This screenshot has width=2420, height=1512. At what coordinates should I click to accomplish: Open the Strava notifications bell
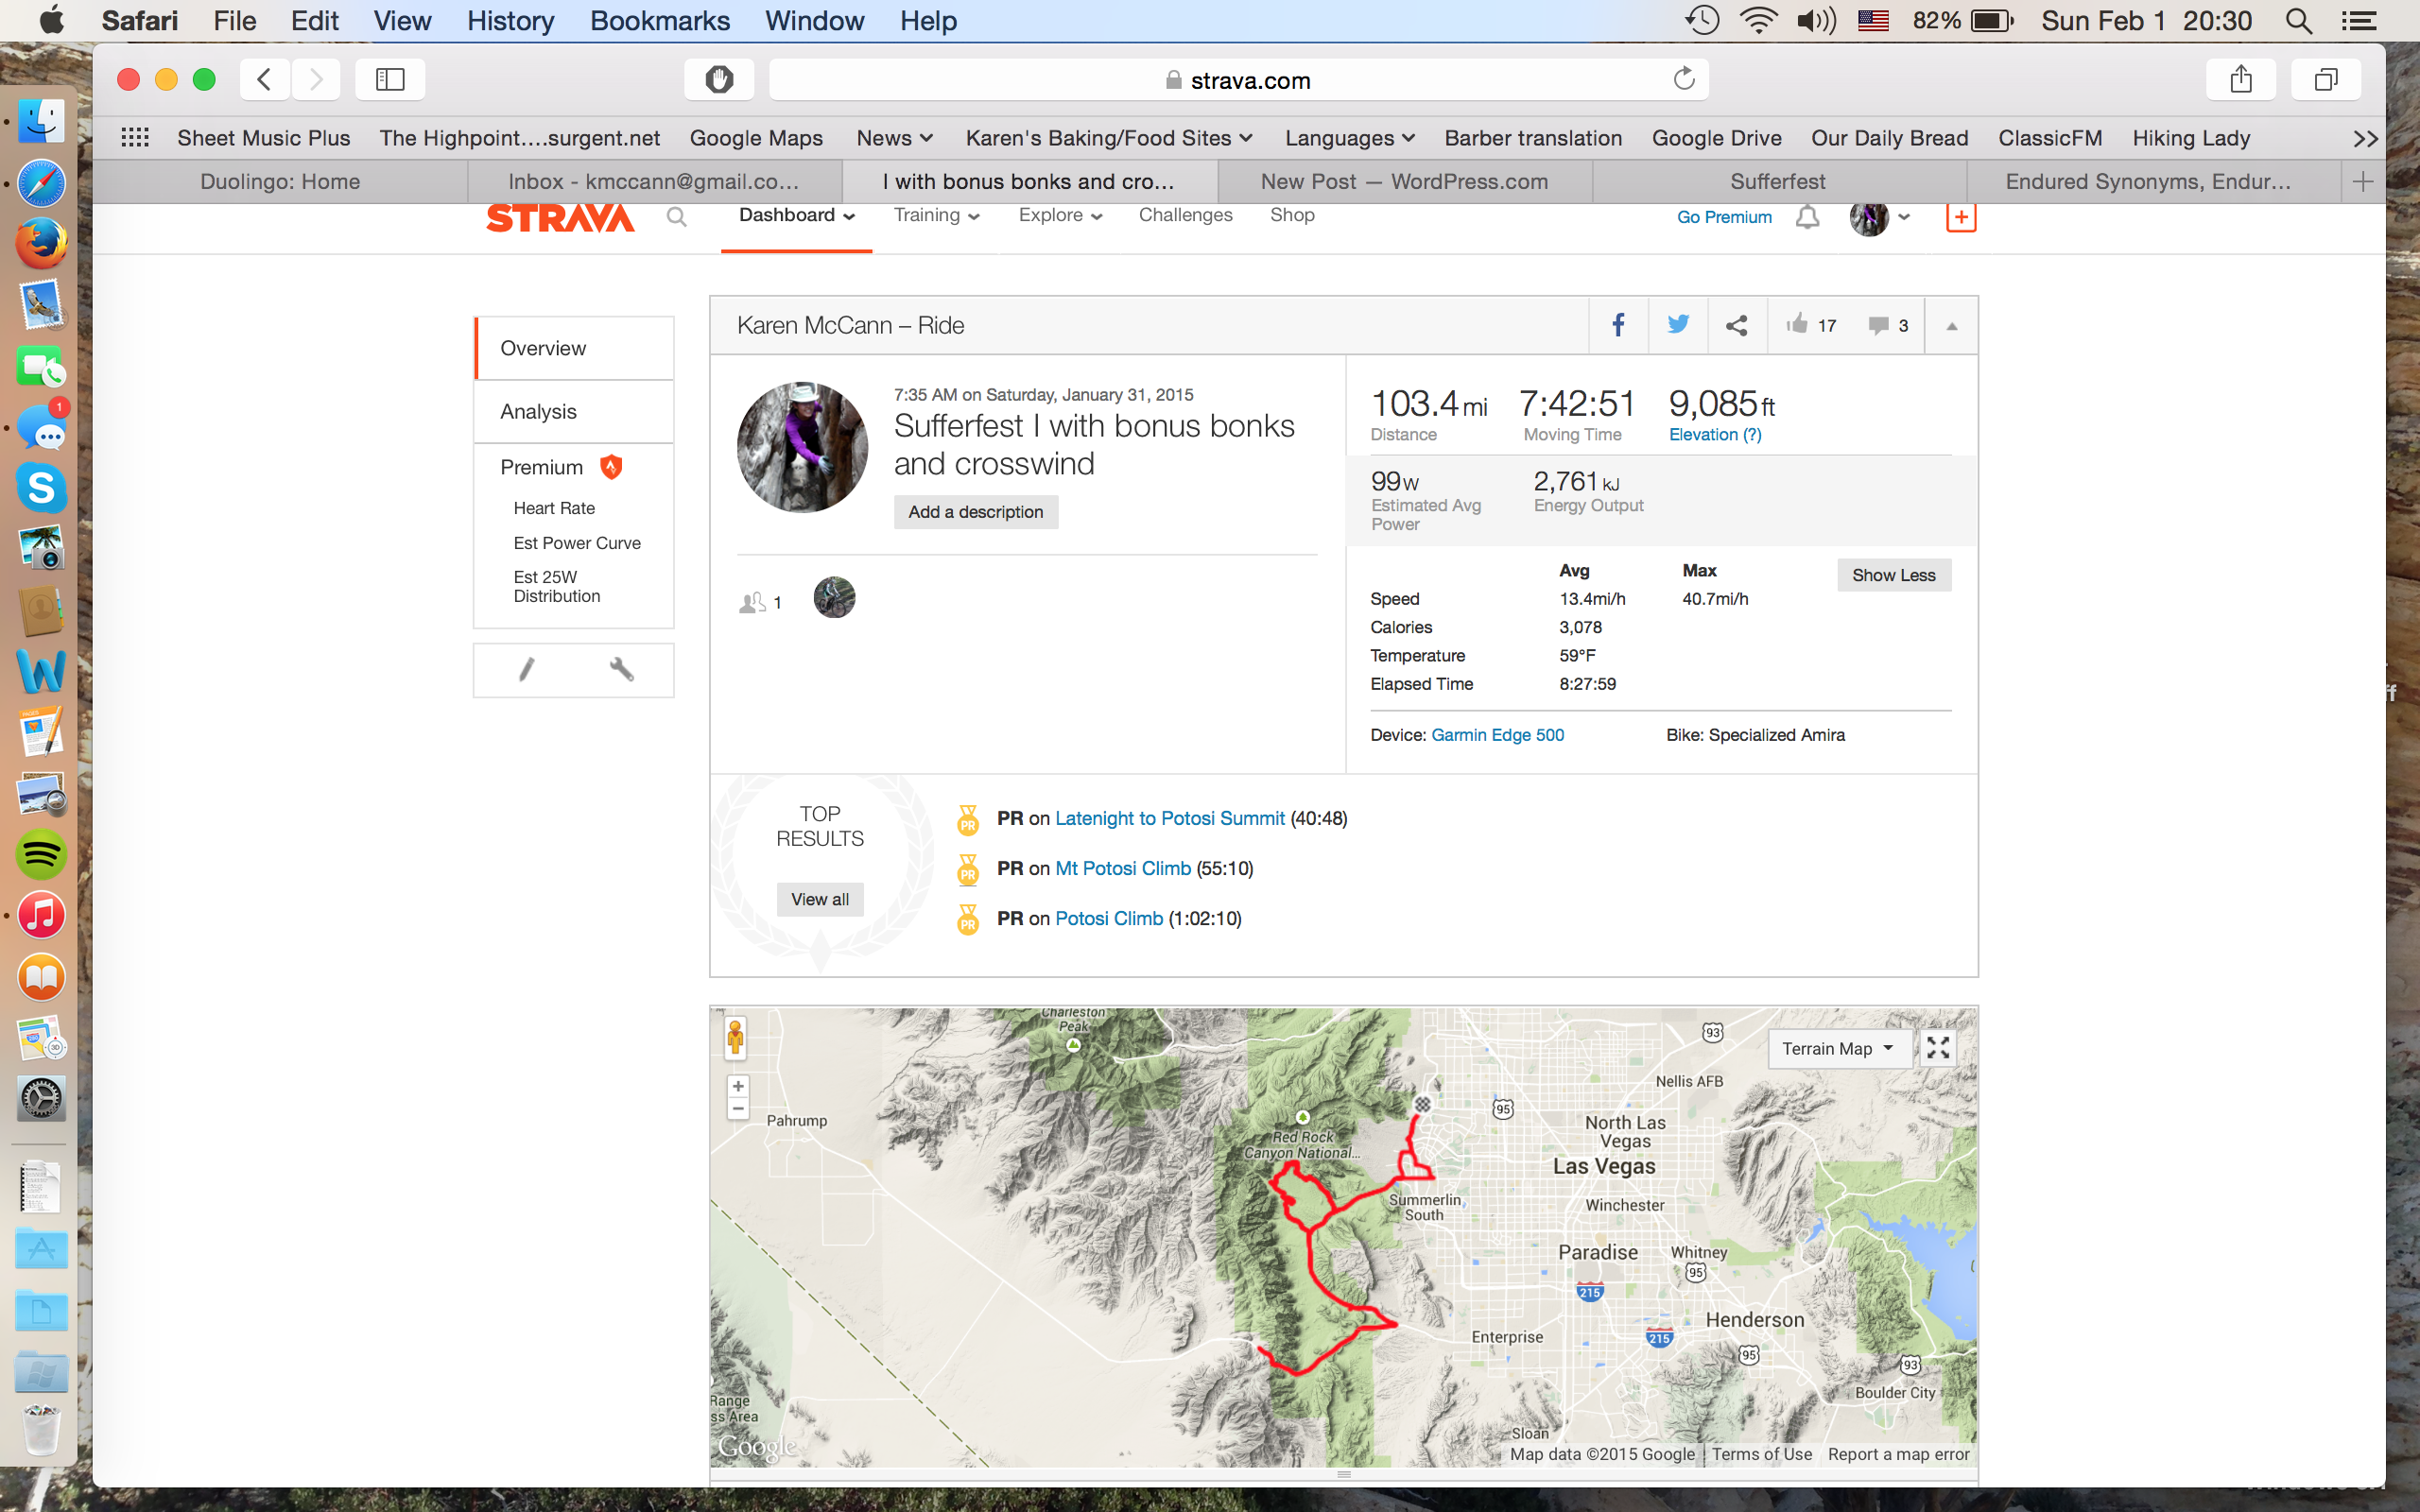pyautogui.click(x=1807, y=217)
